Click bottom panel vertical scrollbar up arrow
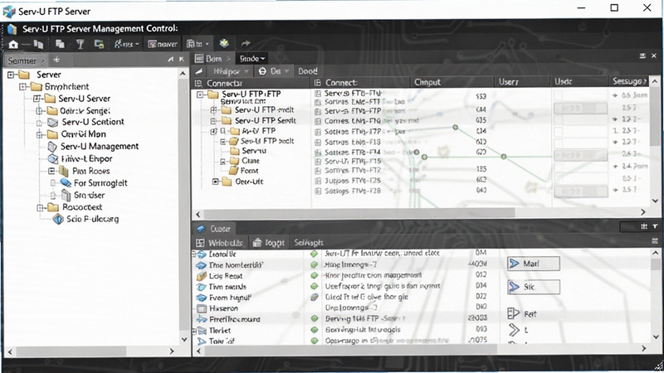This screenshot has width=664, height=373. click(655, 253)
